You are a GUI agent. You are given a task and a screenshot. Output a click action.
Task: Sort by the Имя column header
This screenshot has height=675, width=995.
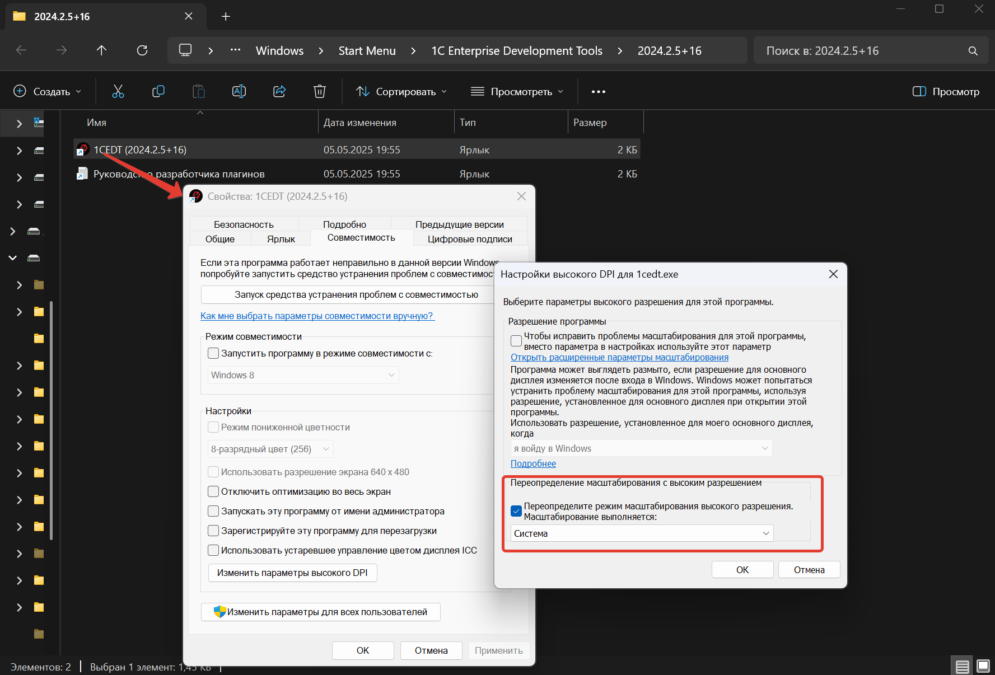click(x=196, y=122)
